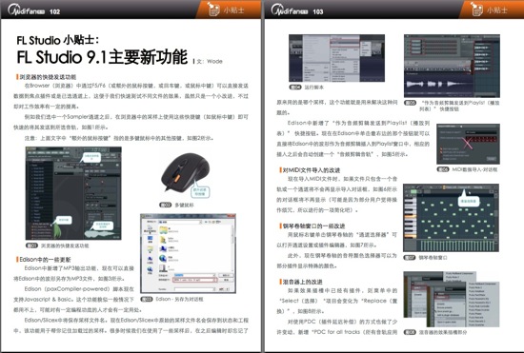Click the caption "MIDI数据导入-对话框"

coord(474,169)
